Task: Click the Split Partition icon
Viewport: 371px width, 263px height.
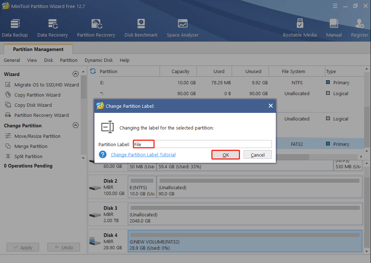Action: coord(8,156)
